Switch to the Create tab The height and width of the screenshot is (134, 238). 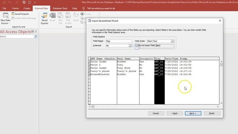coord(27,8)
